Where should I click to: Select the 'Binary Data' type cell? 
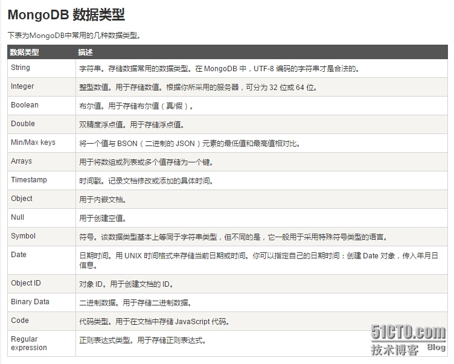coord(42,302)
